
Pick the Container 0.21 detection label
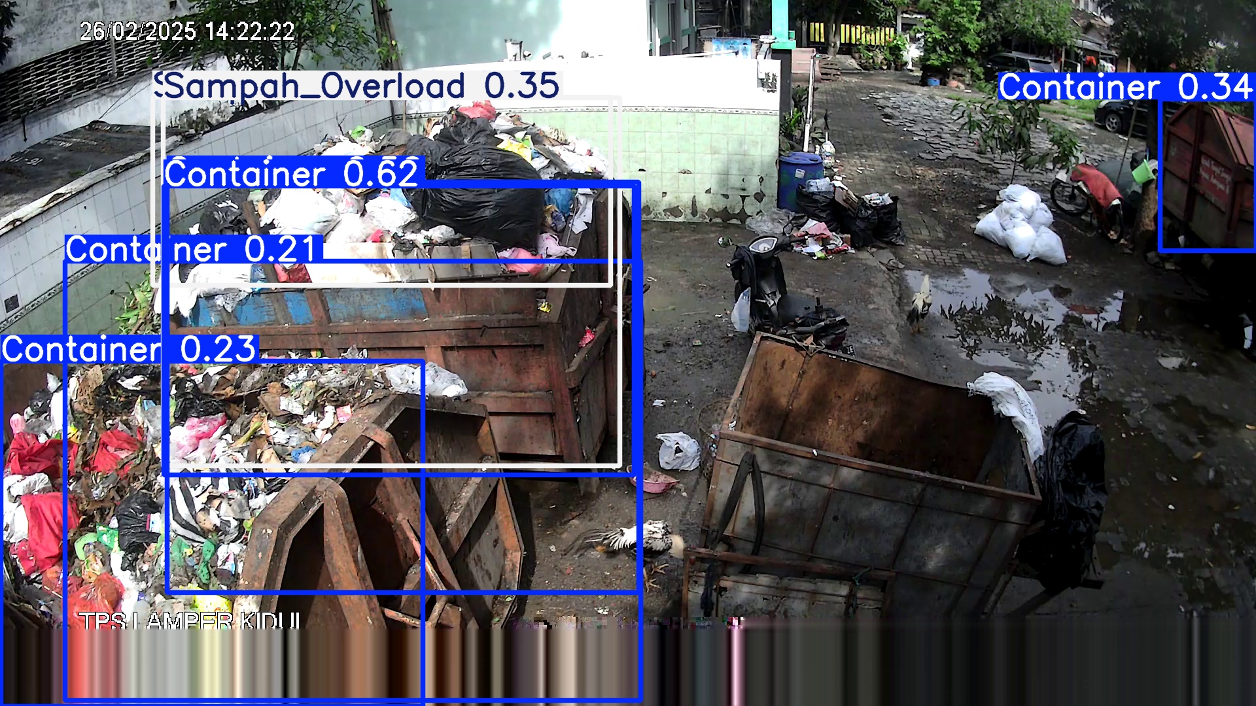point(194,249)
